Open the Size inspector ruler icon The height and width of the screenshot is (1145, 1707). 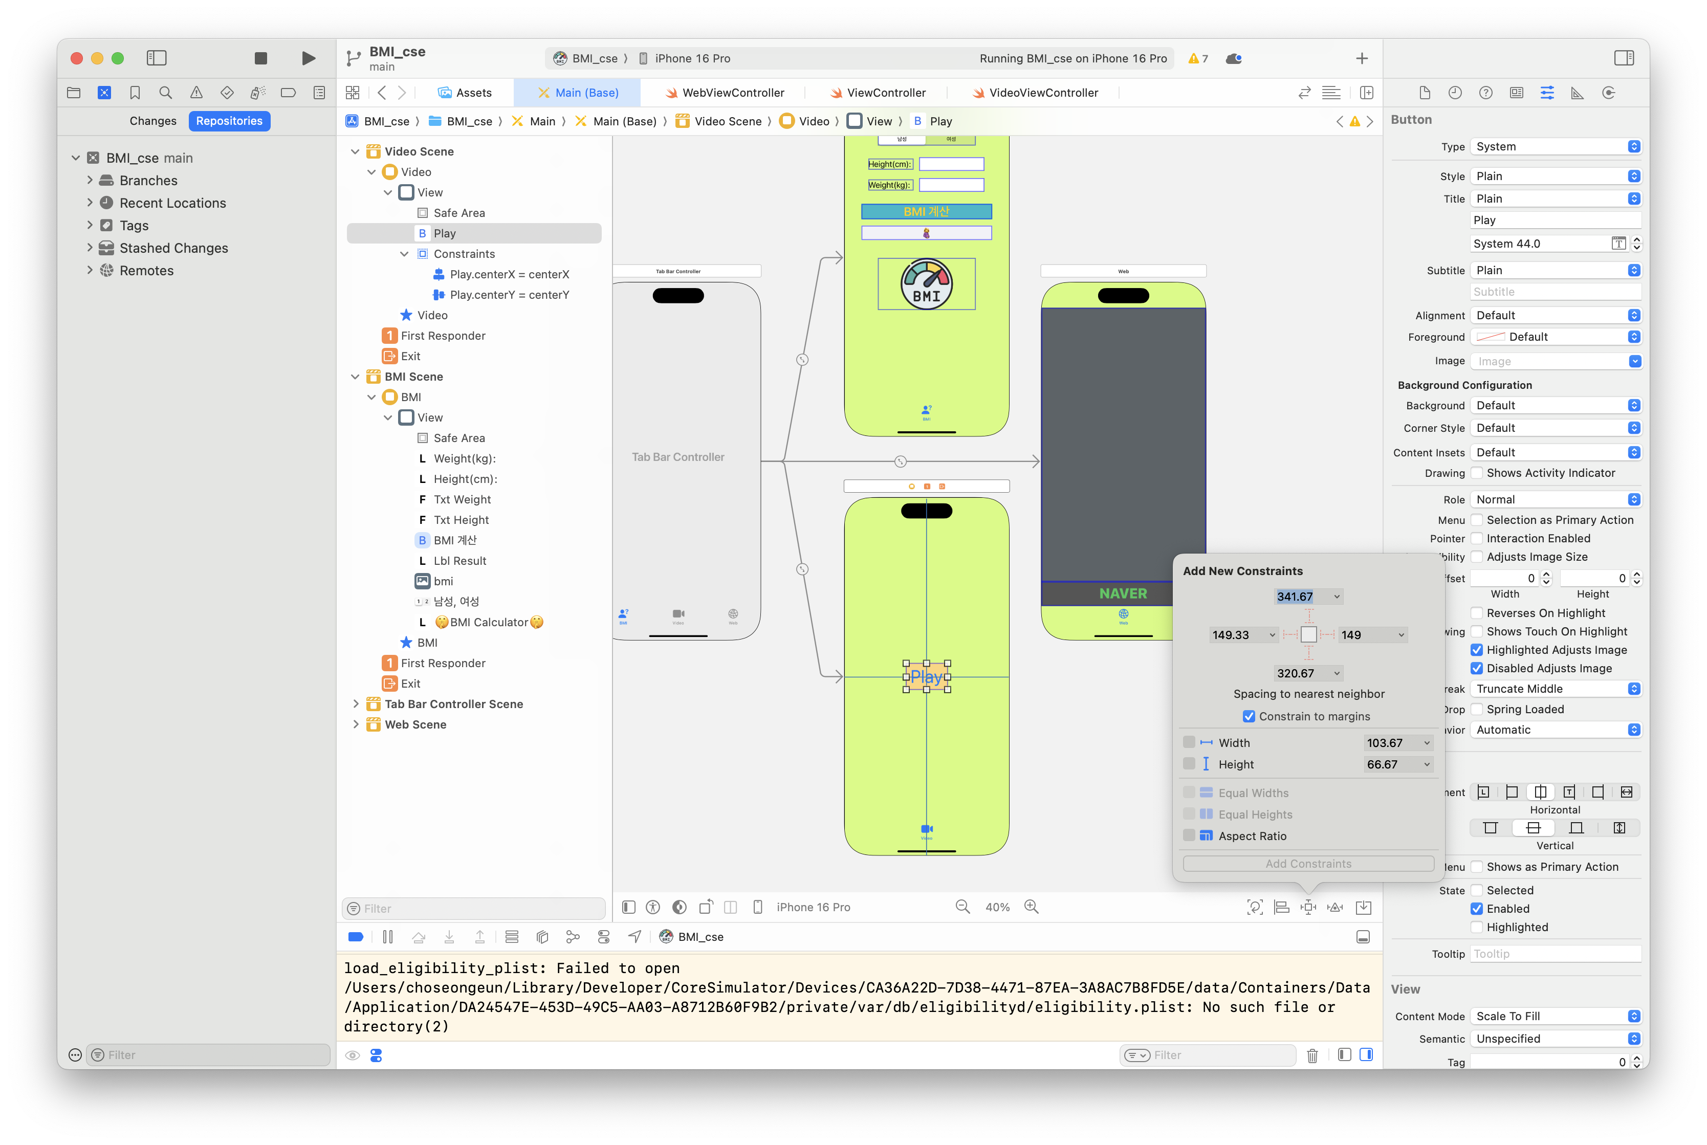tap(1577, 93)
